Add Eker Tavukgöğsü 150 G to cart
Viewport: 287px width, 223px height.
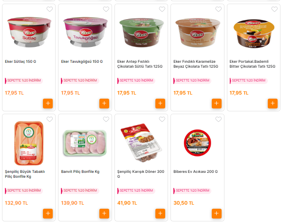click(x=104, y=103)
